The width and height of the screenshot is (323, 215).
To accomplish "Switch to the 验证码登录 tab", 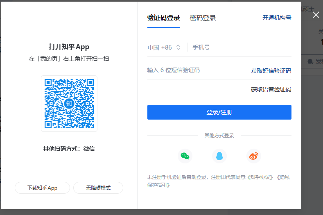I will (163, 18).
